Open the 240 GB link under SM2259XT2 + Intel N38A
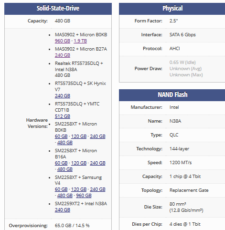225x230 pixels. click(x=63, y=210)
